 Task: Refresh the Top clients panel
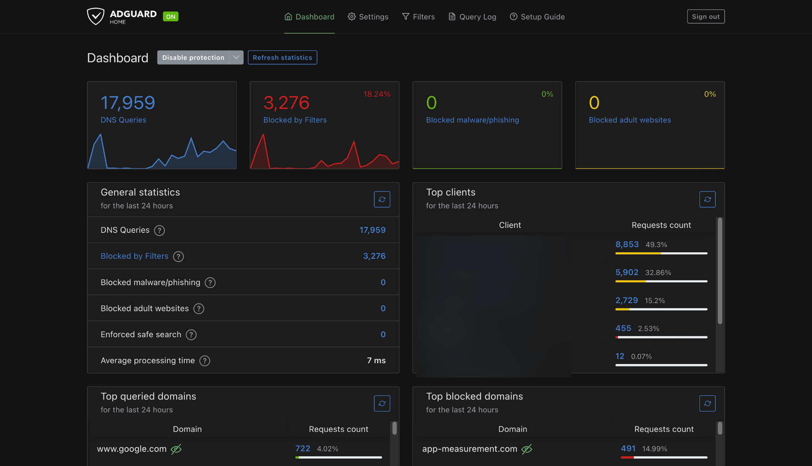(x=708, y=199)
